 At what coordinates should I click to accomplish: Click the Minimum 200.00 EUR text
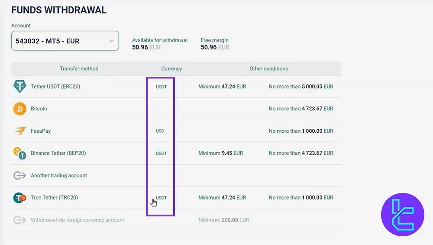point(224,220)
